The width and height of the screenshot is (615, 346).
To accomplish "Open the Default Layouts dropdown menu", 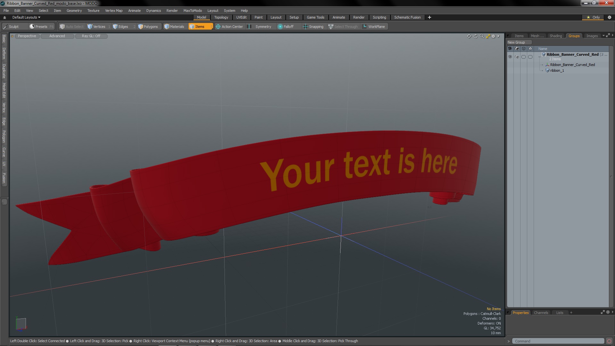I will tap(25, 17).
